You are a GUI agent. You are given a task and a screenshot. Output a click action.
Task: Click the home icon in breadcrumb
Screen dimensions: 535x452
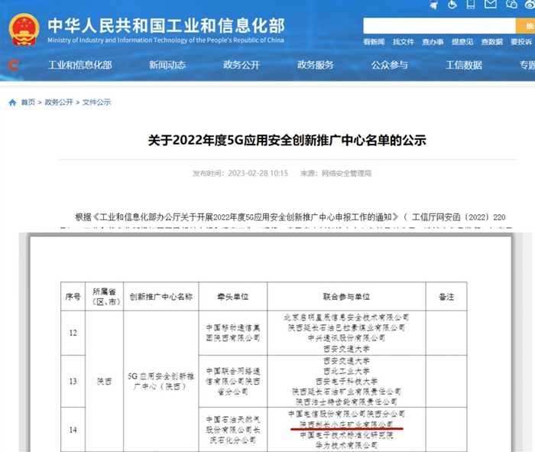(13, 102)
